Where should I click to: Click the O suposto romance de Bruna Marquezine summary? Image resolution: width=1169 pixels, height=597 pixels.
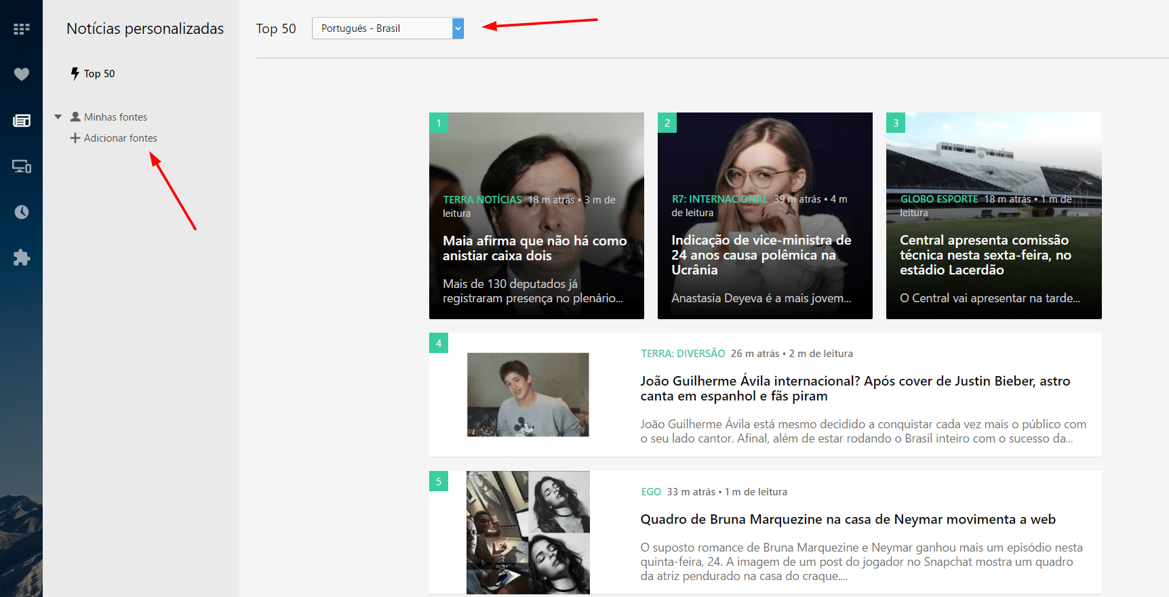(x=861, y=562)
